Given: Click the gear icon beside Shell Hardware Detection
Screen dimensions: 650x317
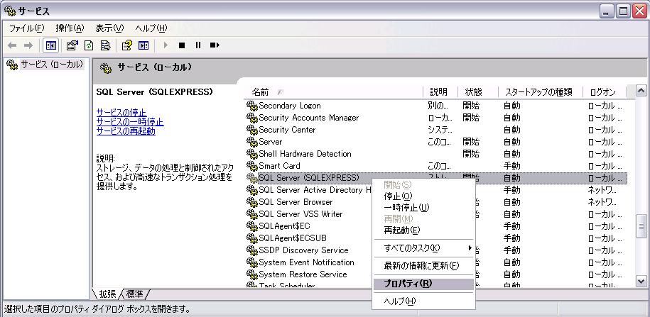Looking at the screenshot, I should [x=252, y=154].
